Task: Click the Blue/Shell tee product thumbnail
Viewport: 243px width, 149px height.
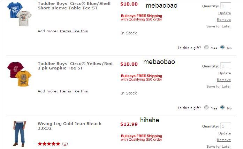Action: pos(19,14)
